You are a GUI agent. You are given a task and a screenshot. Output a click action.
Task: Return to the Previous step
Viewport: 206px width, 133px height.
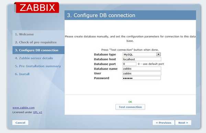(x=163, y=123)
